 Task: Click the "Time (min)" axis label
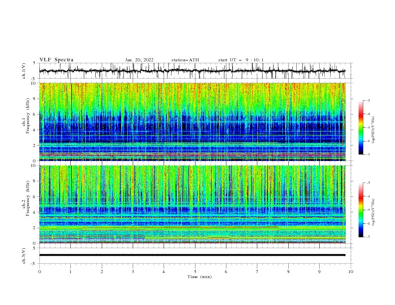pyautogui.click(x=199, y=277)
